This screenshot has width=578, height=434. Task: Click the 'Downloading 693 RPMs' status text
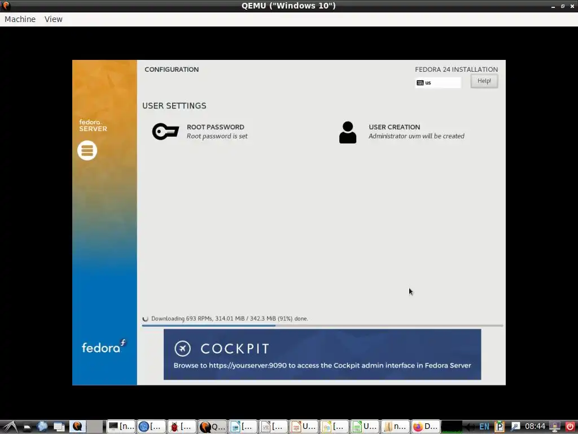point(230,319)
